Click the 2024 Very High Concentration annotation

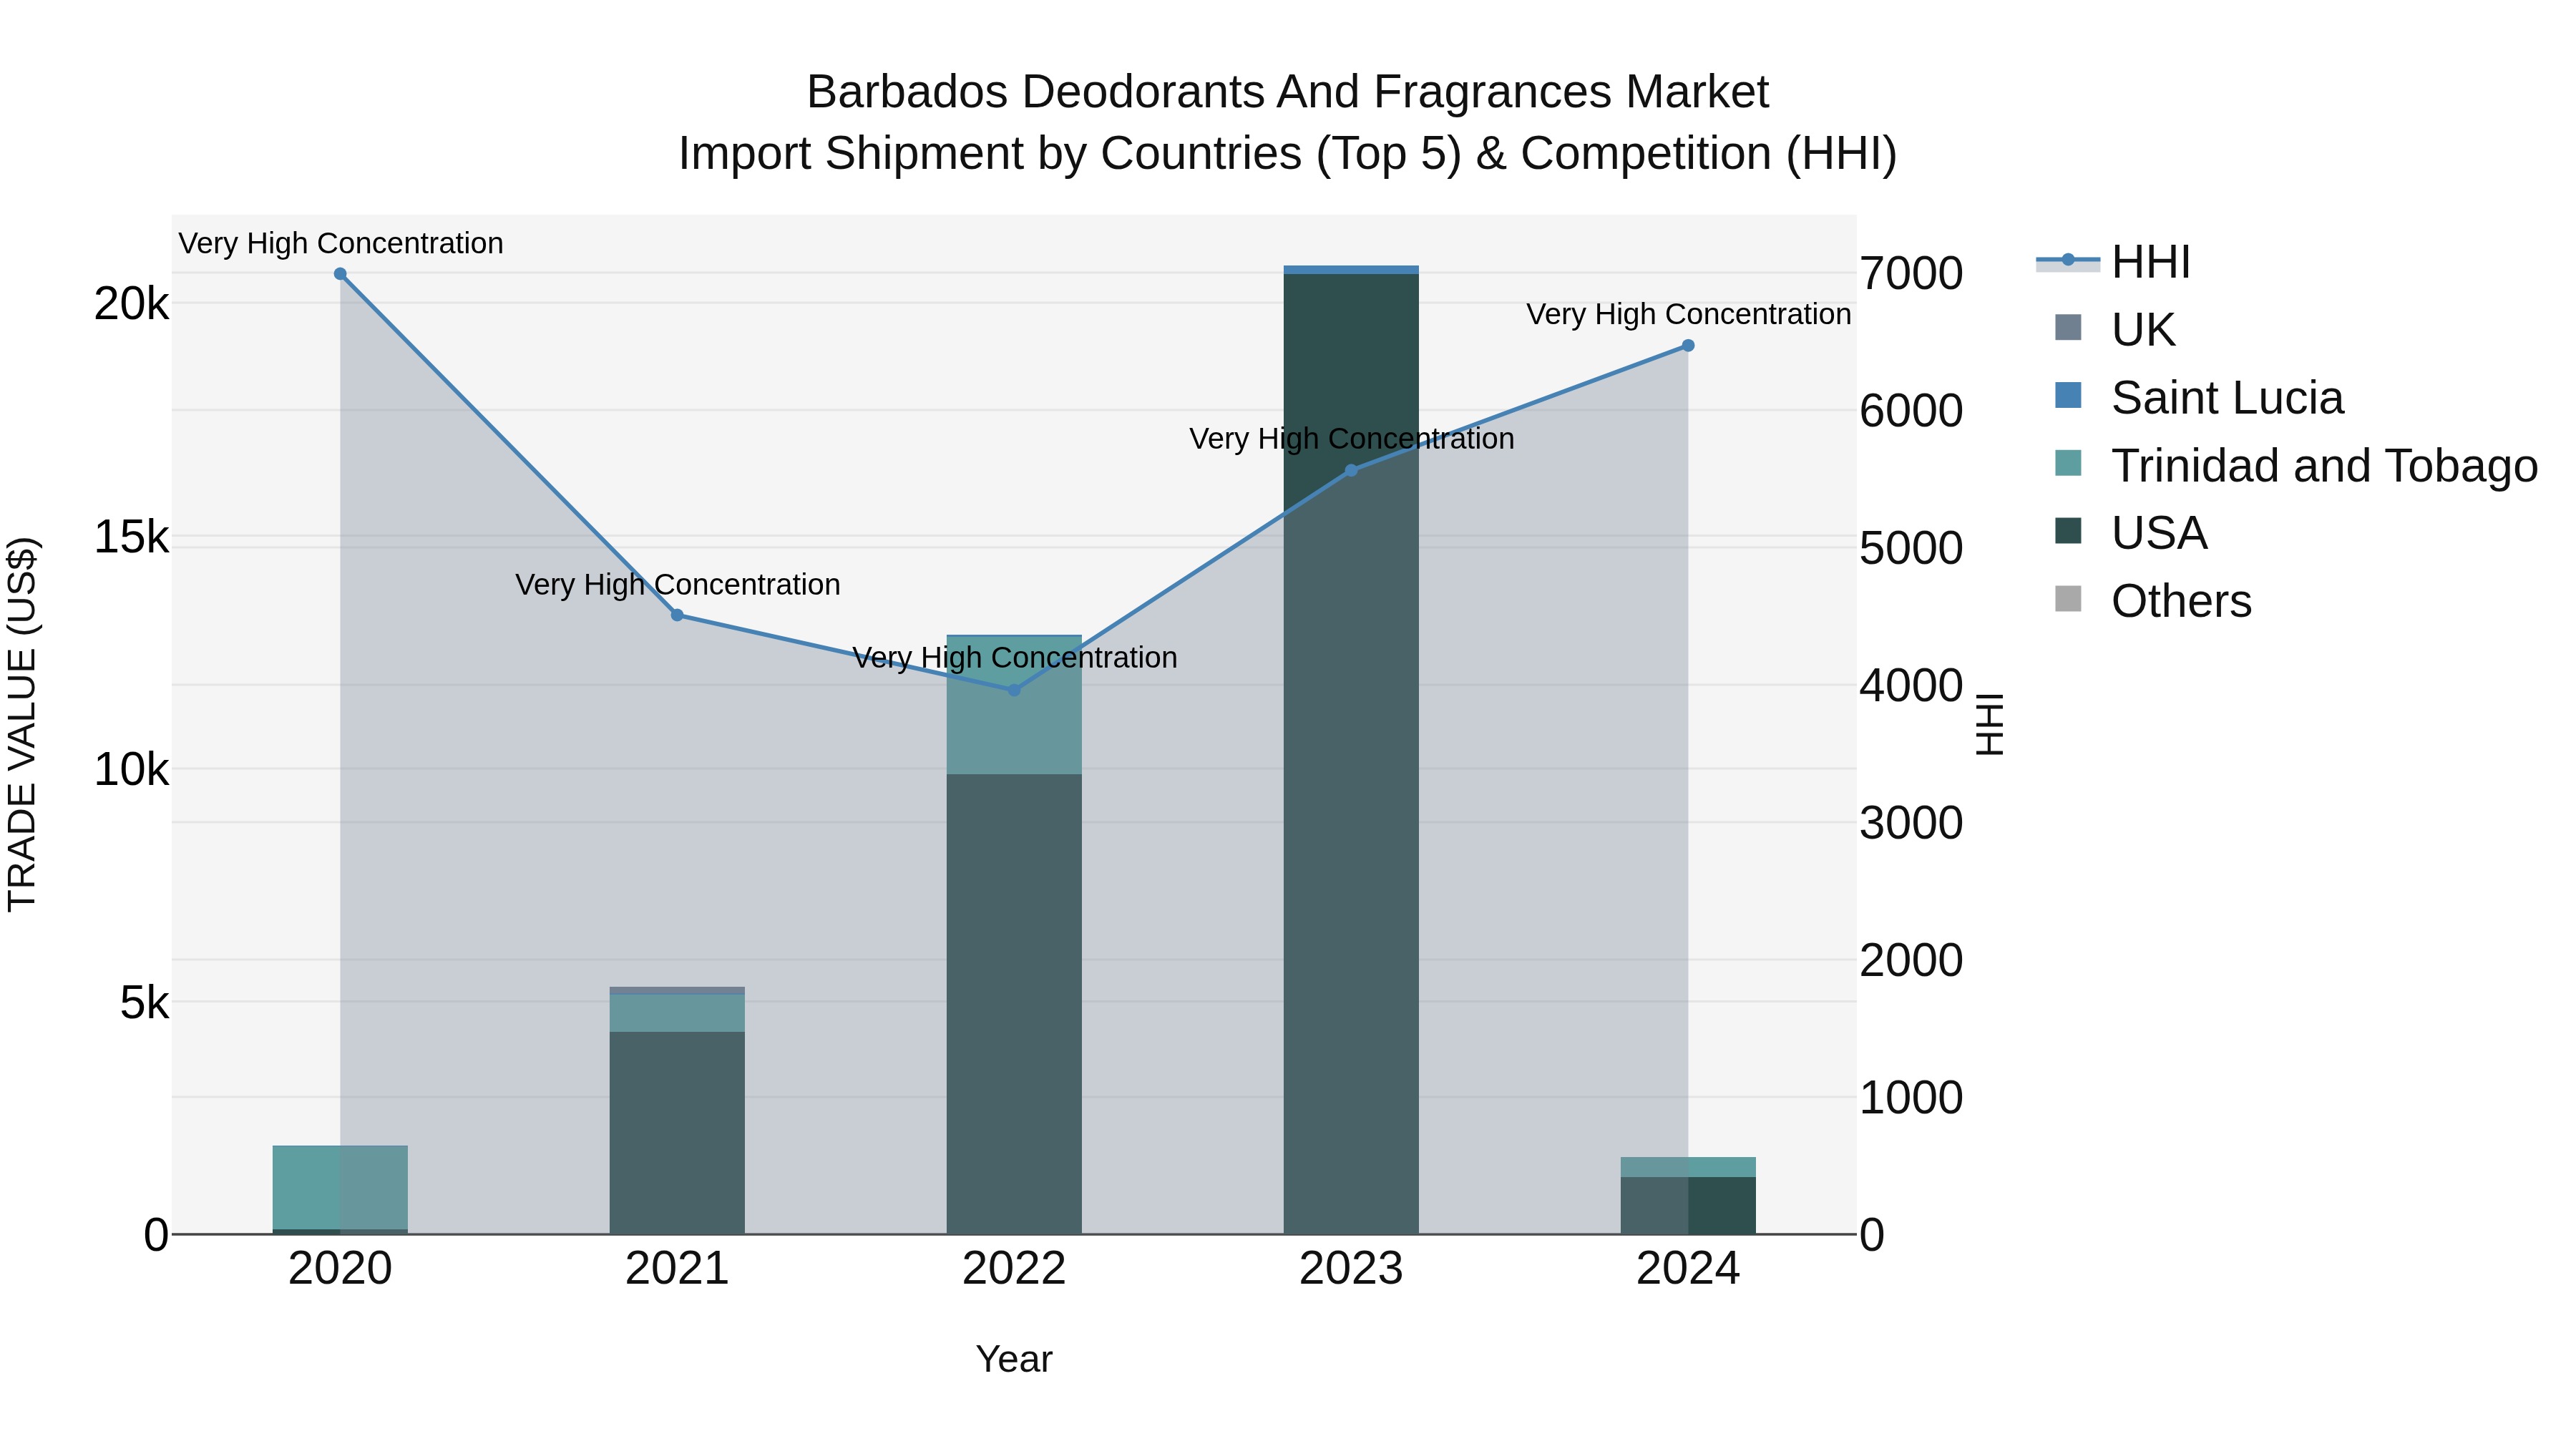click(1689, 314)
